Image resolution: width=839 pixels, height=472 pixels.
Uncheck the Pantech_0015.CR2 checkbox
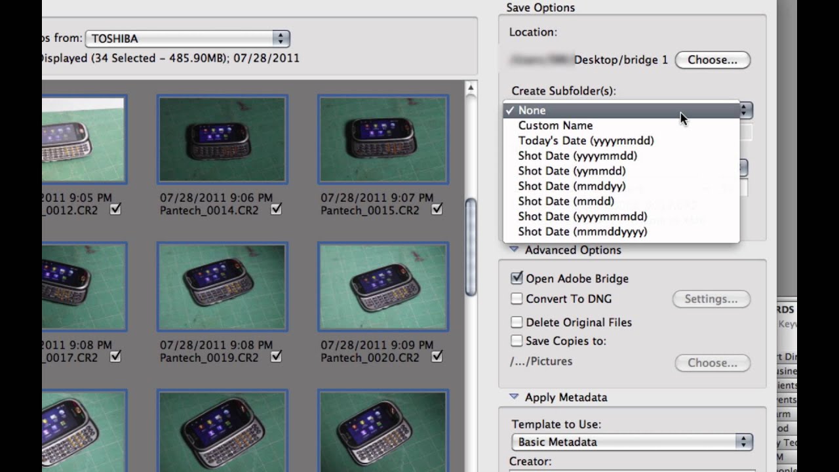(437, 209)
